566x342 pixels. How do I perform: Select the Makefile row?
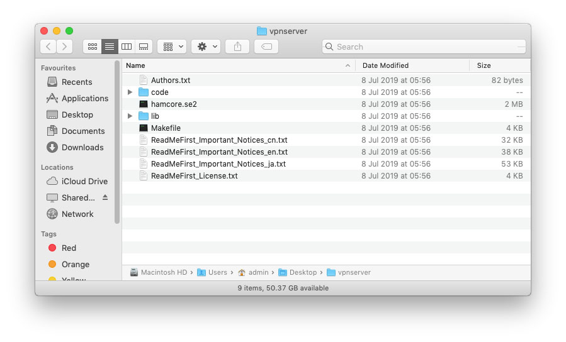pyautogui.click(x=166, y=128)
